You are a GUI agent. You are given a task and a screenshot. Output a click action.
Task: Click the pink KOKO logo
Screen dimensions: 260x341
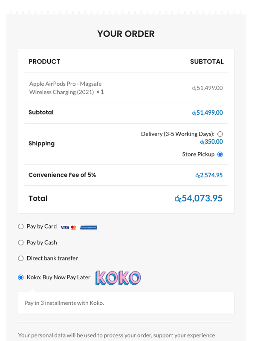coord(118,278)
